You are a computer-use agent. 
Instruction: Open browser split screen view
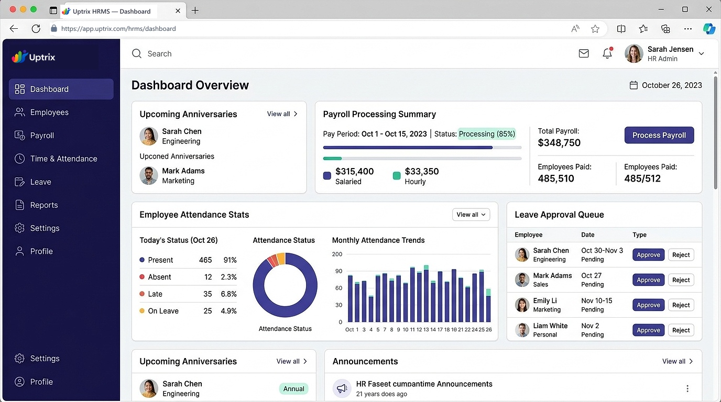(621, 29)
